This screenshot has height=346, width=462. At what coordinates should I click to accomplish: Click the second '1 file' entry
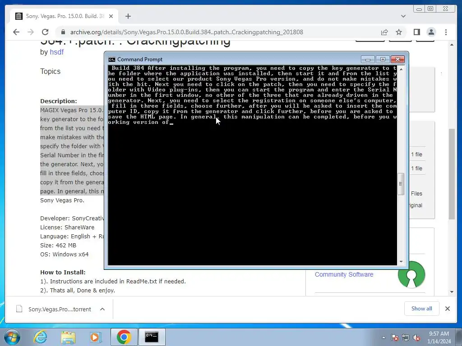(x=416, y=168)
